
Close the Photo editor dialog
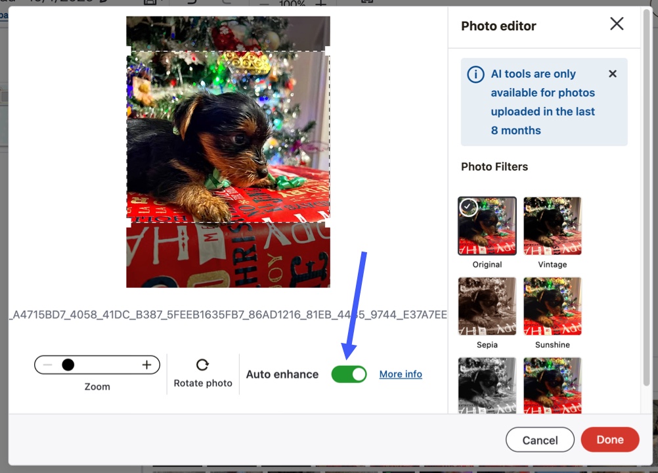coord(617,24)
